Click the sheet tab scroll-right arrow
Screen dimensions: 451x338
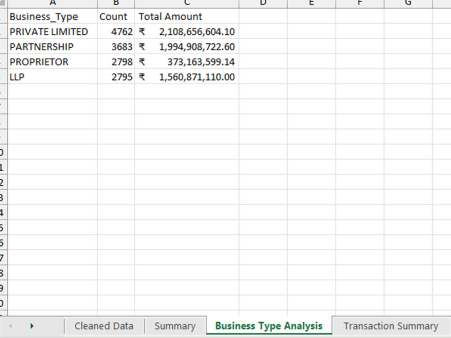(x=32, y=326)
